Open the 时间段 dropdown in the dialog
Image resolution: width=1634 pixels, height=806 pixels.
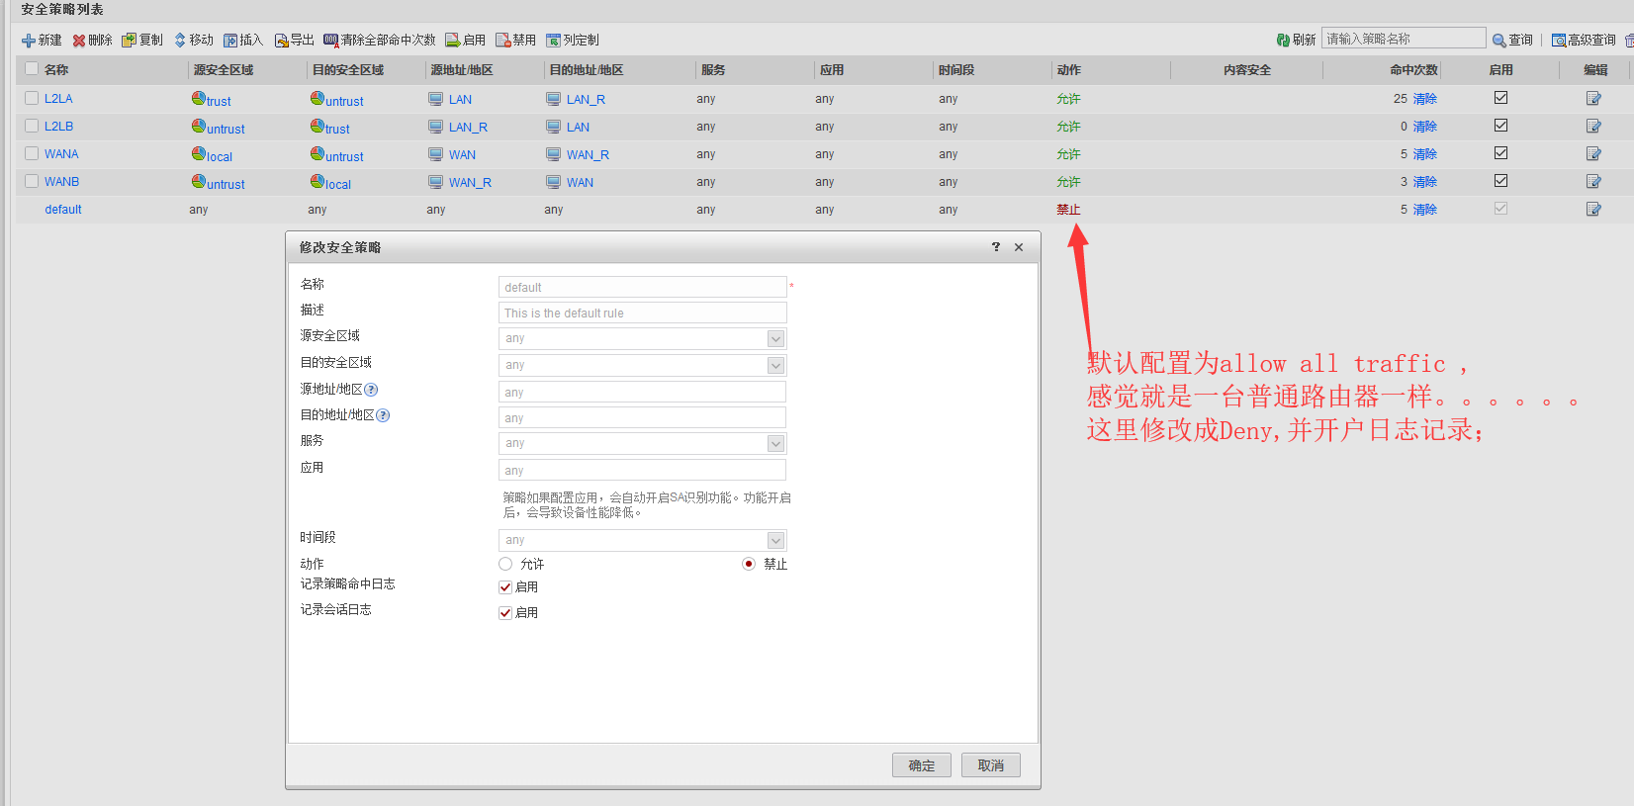775,541
